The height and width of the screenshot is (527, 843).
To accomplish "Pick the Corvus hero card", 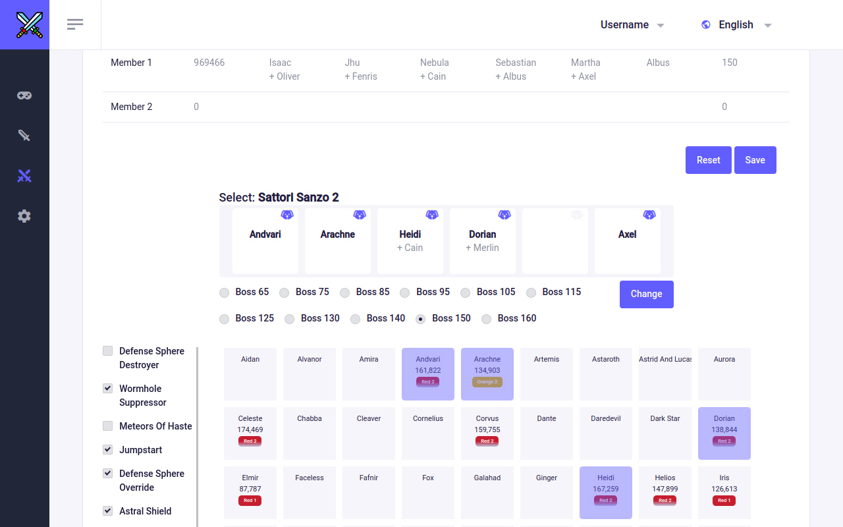I will coord(487,433).
